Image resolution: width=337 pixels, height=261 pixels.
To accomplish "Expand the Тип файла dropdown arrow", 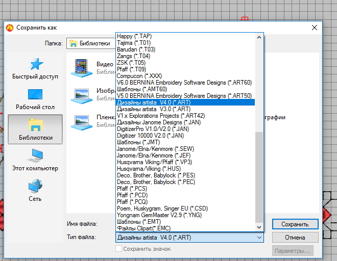I will tap(259, 238).
